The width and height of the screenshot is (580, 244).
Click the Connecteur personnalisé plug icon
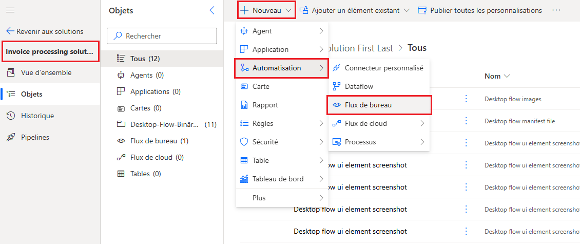click(337, 68)
